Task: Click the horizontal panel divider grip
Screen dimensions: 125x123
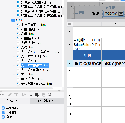Action: [x=30, y=91]
